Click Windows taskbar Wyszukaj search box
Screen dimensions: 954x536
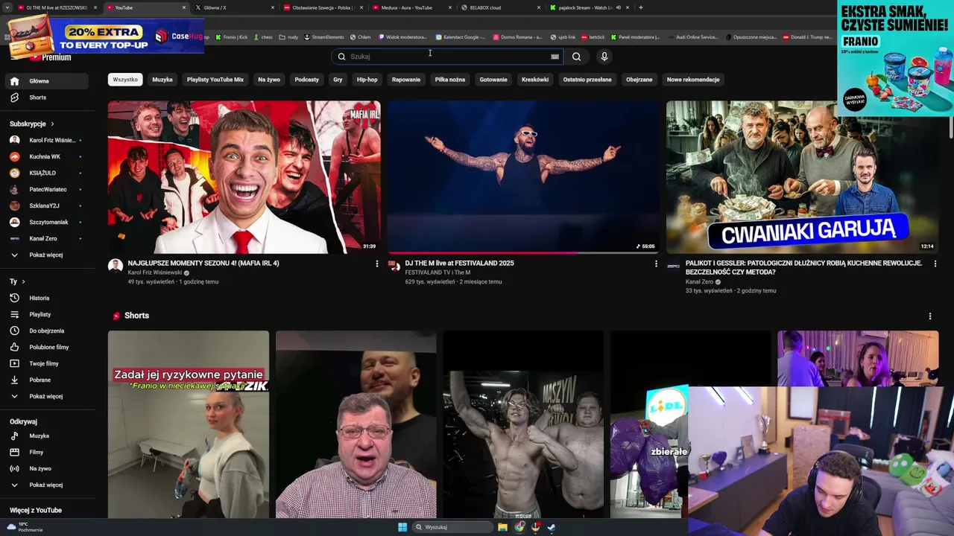tap(454, 527)
